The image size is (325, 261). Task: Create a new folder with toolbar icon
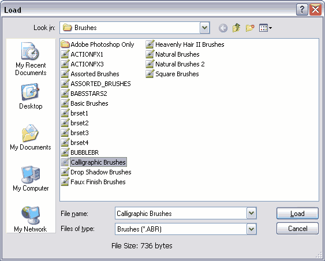[x=250, y=28]
